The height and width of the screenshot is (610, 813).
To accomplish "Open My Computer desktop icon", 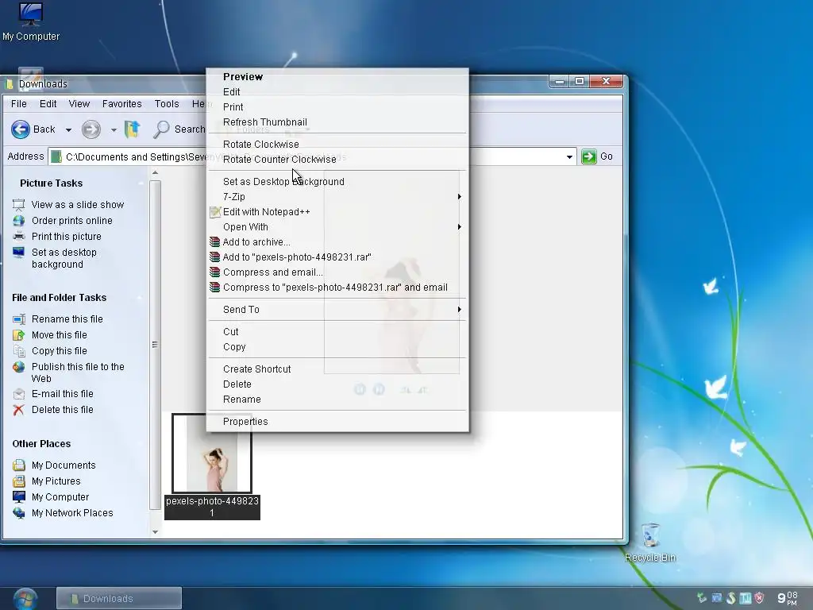I will (31, 21).
